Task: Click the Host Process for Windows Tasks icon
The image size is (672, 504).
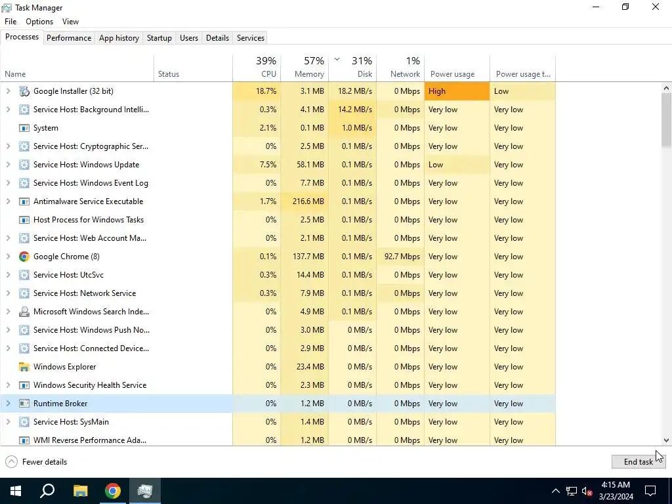Action: [24, 220]
